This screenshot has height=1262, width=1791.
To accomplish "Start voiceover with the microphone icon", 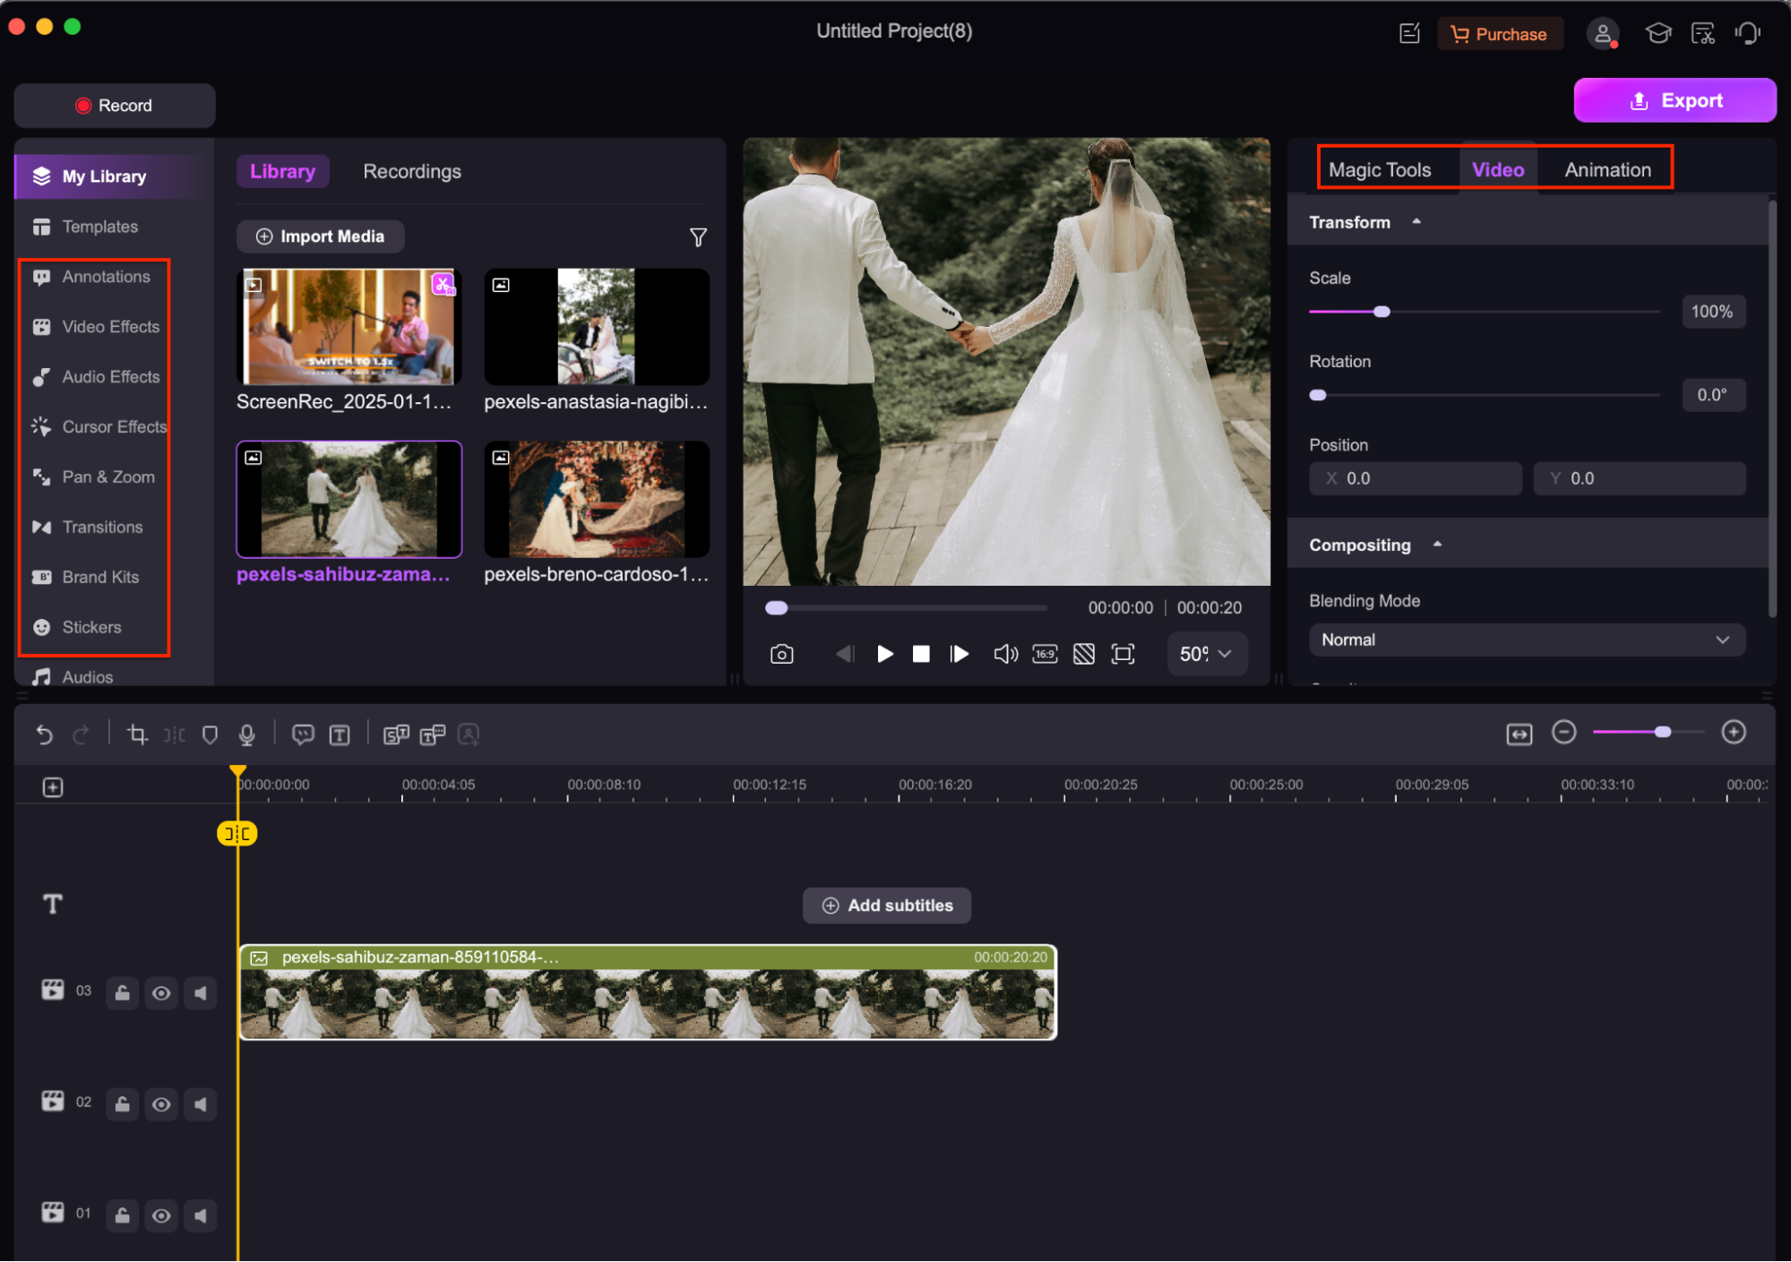I will 247,735.
